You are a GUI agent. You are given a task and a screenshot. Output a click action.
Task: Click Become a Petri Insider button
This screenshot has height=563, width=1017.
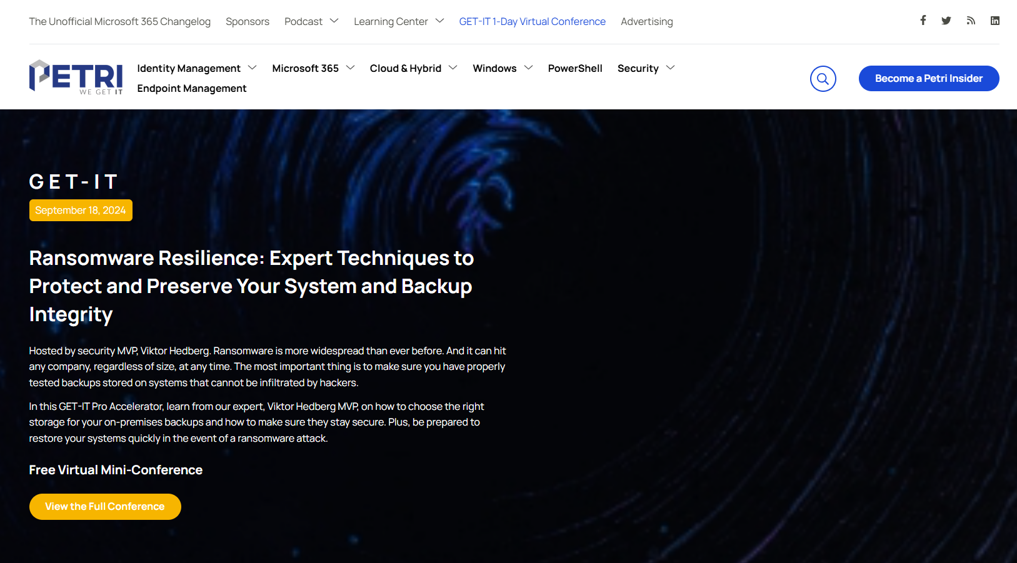[928, 78]
